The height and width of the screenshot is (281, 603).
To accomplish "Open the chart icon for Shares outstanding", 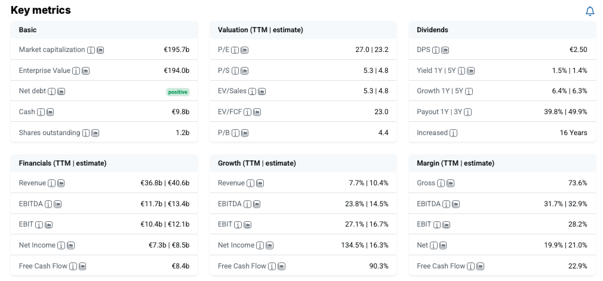I will pyautogui.click(x=96, y=133).
